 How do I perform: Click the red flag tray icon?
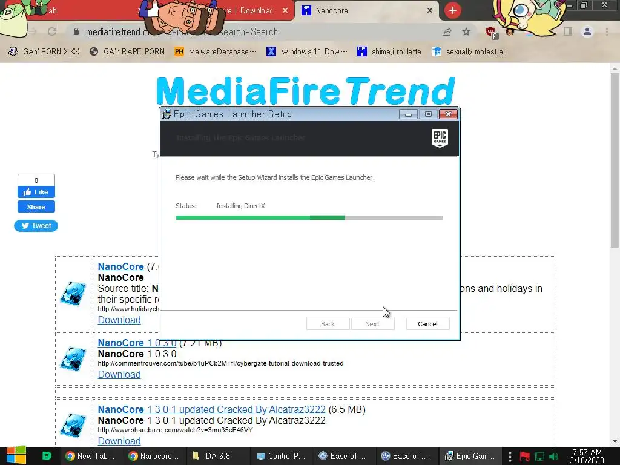pos(525,457)
